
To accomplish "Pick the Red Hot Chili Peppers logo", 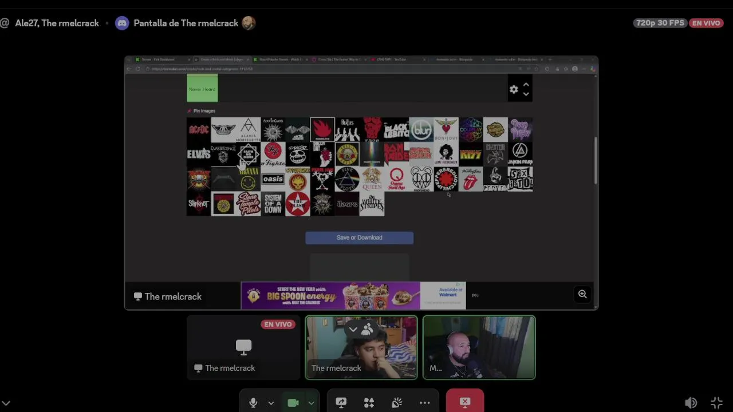I will [x=446, y=179].
